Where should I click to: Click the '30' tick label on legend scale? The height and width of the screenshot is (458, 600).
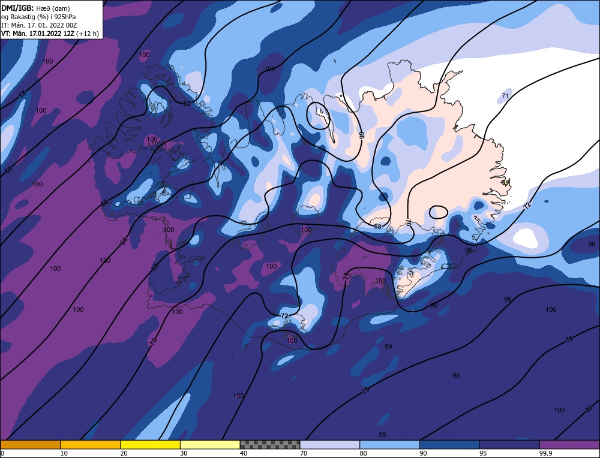[x=184, y=453]
